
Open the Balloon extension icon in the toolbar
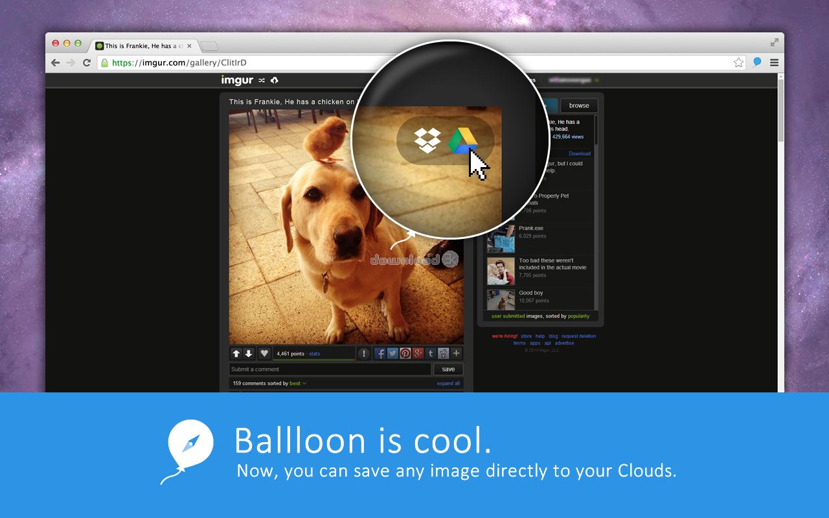point(756,63)
